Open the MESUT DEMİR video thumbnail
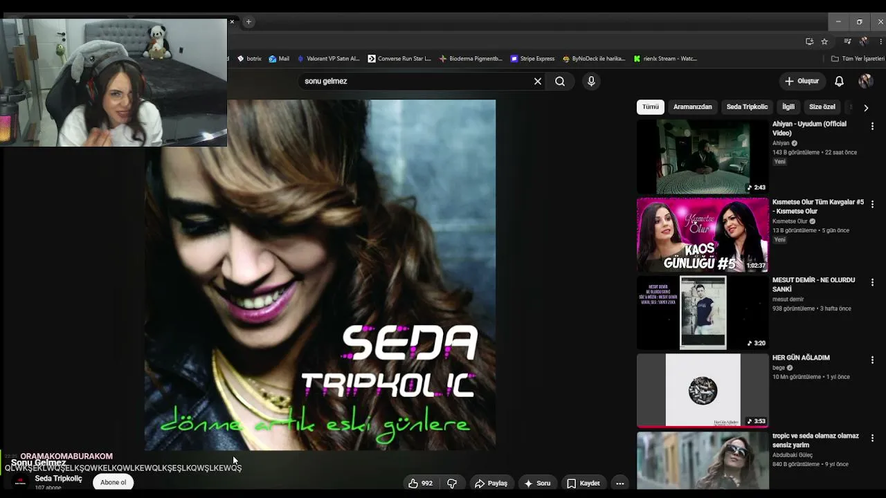 pos(703,313)
